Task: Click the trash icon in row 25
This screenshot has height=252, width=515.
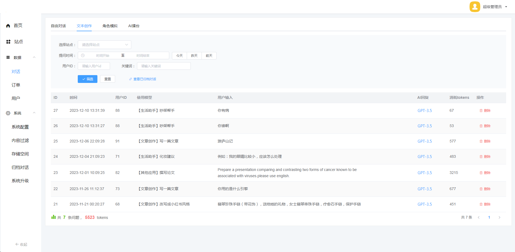Action: point(481,141)
